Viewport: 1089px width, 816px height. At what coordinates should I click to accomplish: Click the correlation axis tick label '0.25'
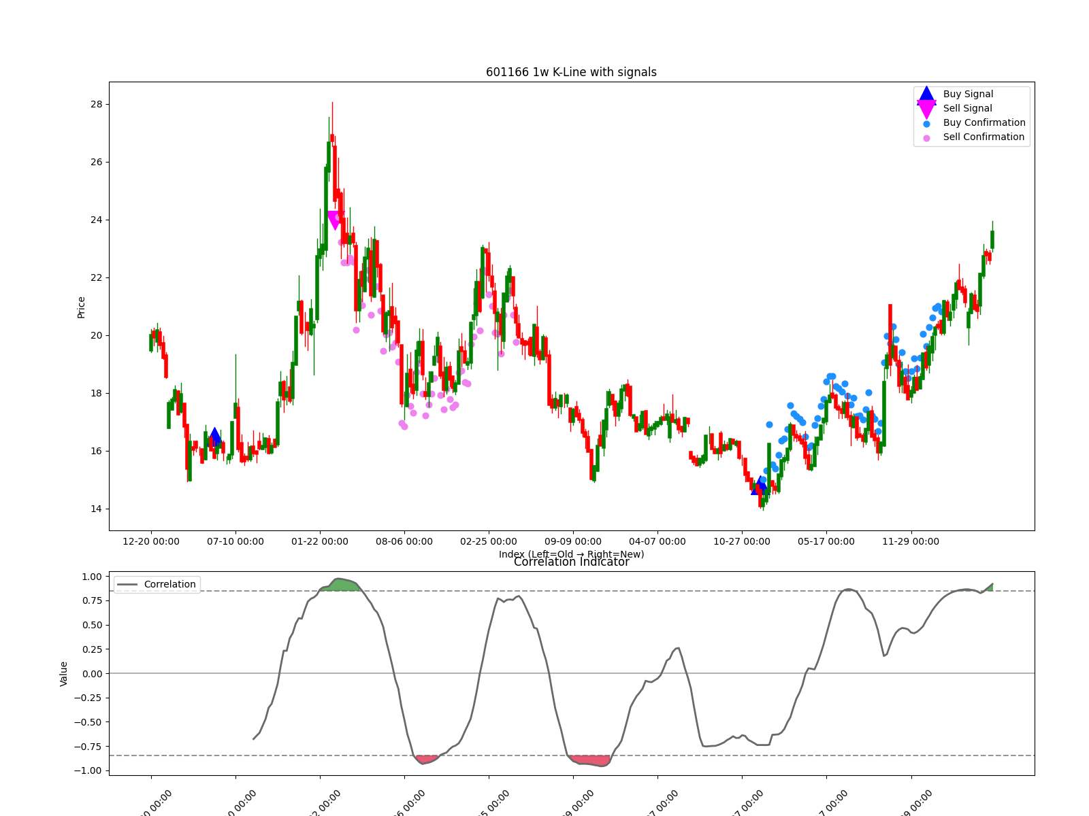coord(92,649)
